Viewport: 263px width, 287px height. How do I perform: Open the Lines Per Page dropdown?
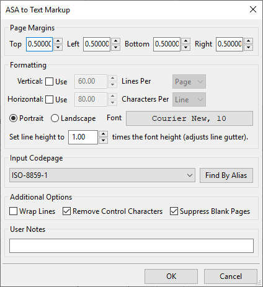[189, 82]
